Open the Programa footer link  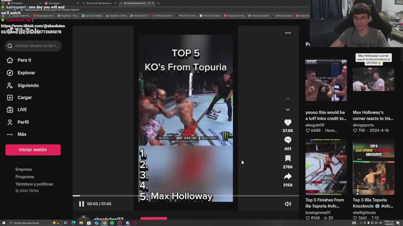[25, 177]
